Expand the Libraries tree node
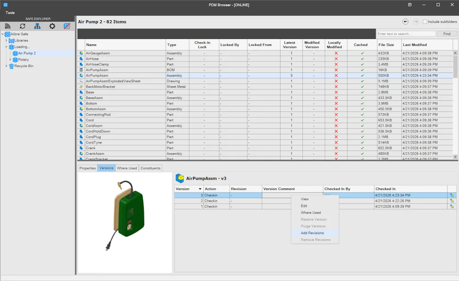The width and height of the screenshot is (459, 281). point(6,41)
